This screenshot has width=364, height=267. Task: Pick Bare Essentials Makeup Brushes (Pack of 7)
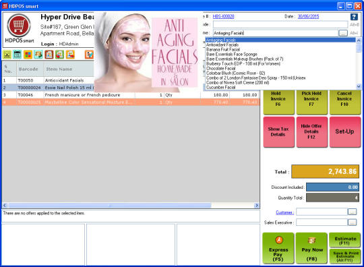[x=280, y=59]
